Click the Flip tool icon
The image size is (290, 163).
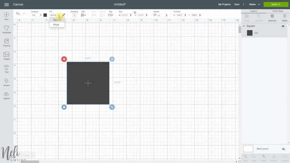tap(110, 15)
